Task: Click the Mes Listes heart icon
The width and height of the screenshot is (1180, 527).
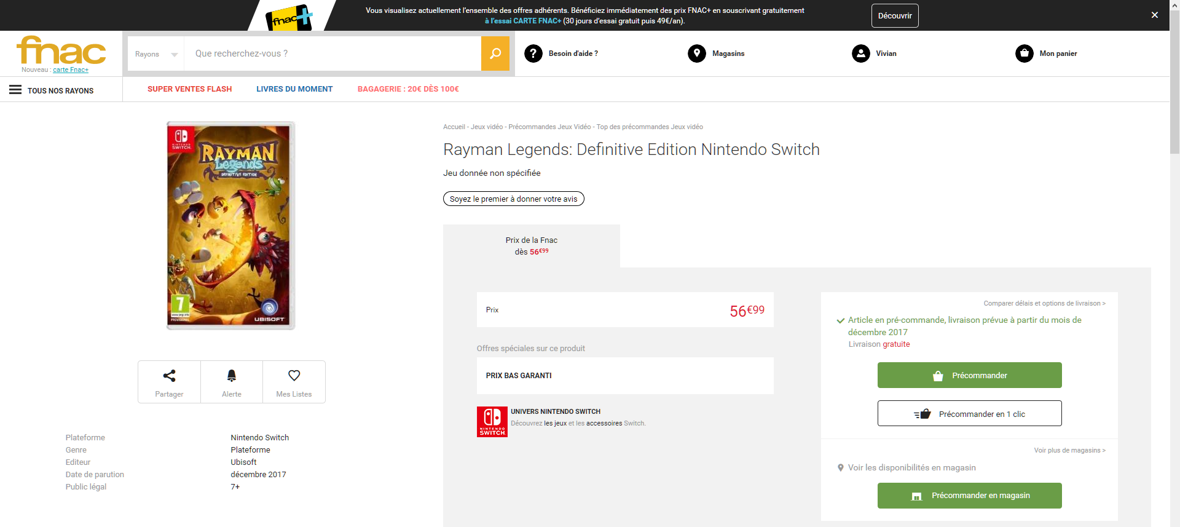Action: [x=294, y=375]
